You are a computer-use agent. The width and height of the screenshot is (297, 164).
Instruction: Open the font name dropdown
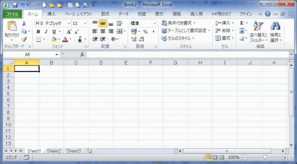69,24
